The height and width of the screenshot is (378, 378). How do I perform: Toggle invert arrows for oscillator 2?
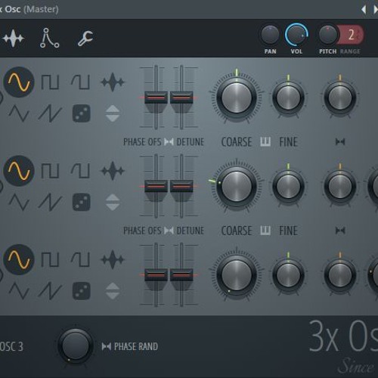113,202
